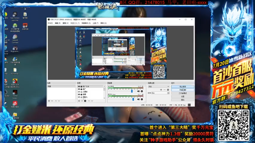Open source properties with the Sources panel gear icon

tap(85, 101)
